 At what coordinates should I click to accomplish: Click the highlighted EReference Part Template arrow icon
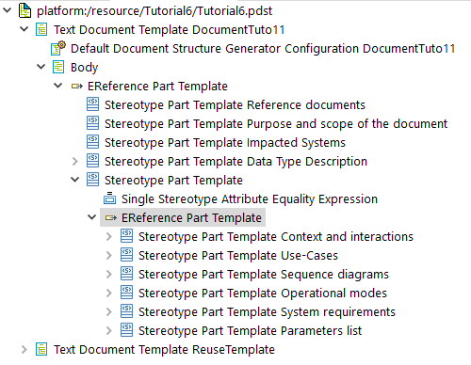[111, 217]
